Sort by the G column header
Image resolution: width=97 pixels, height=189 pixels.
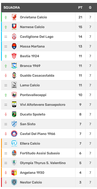90,8
